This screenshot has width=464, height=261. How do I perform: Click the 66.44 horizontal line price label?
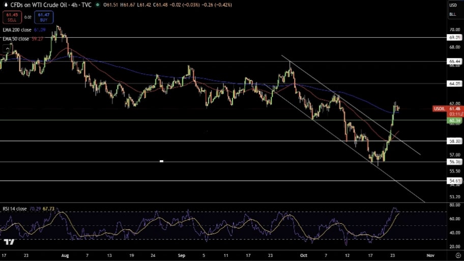pos(454,61)
